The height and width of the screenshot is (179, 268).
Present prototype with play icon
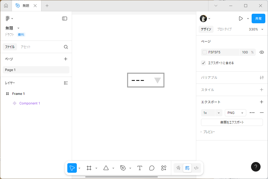tap(241, 18)
